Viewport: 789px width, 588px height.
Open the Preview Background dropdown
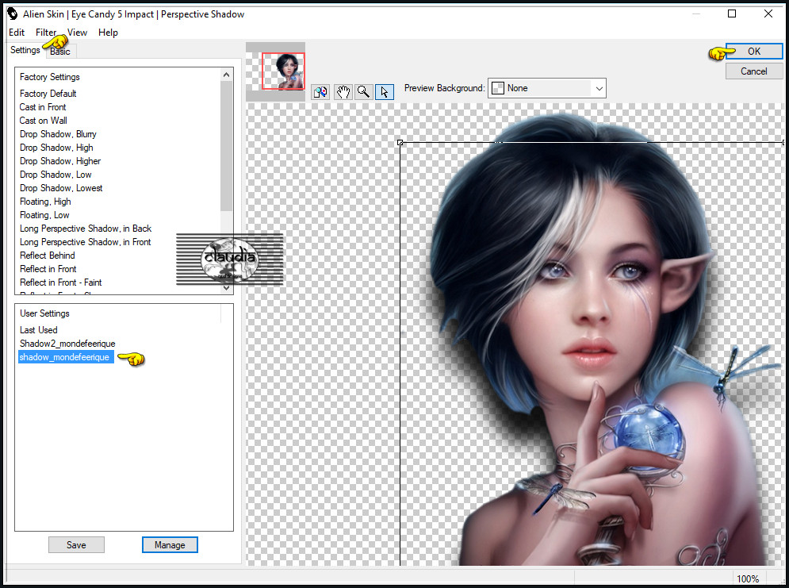point(547,88)
